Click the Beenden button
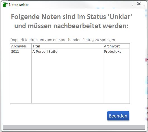Viewport: 148px width, 132px height. tap(118, 116)
